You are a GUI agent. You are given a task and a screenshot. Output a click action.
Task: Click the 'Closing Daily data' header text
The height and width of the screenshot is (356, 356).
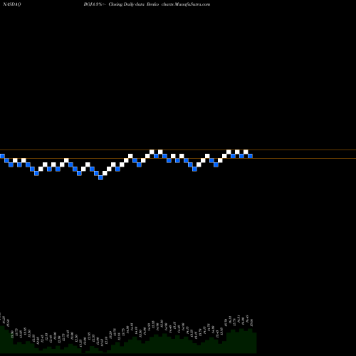(127, 4)
